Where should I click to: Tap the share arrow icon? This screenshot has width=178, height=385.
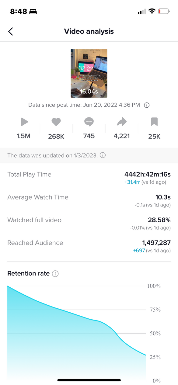(122, 122)
